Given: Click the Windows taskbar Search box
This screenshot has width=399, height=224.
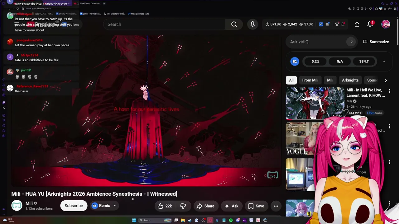Looking at the screenshot, I should pyautogui.click(x=156, y=220).
